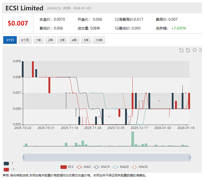Click the tallest volume bar near 2025-12-17
The width and height of the screenshot is (205, 180).
point(133,139)
